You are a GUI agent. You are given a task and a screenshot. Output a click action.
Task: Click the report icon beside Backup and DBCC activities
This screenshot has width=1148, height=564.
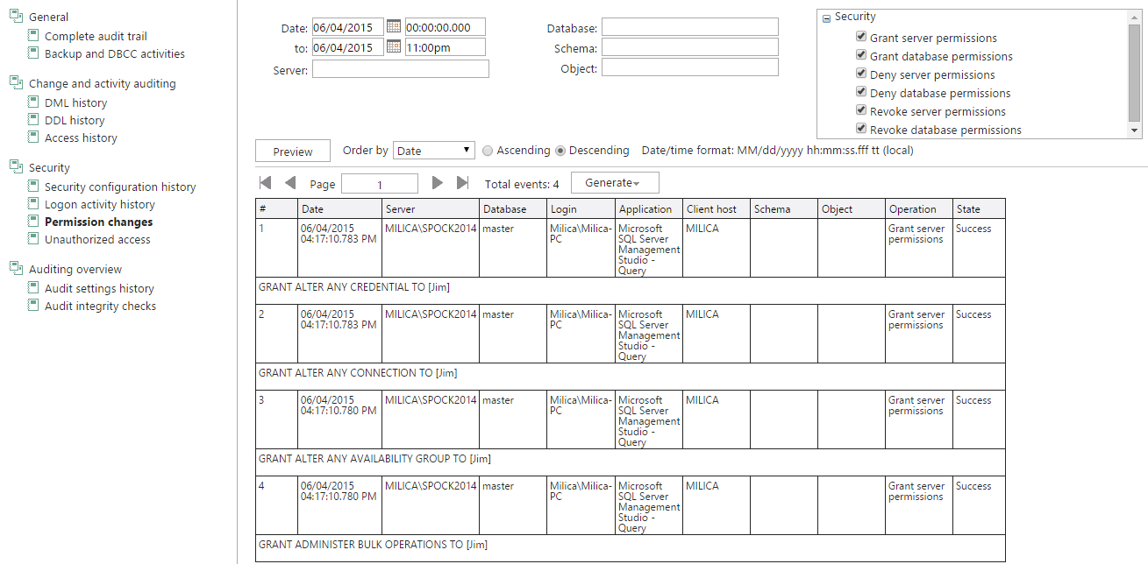(x=33, y=53)
